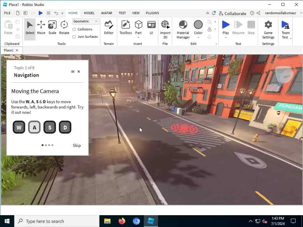Image resolution: width=303 pixels, height=227 pixels.
Task: Switch to the PLUGINS ribbon tab
Action: point(152,13)
